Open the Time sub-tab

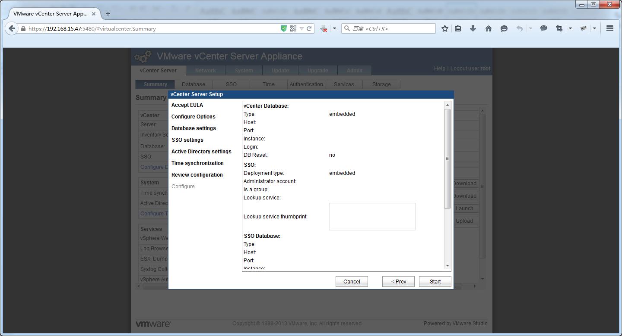[x=269, y=84]
